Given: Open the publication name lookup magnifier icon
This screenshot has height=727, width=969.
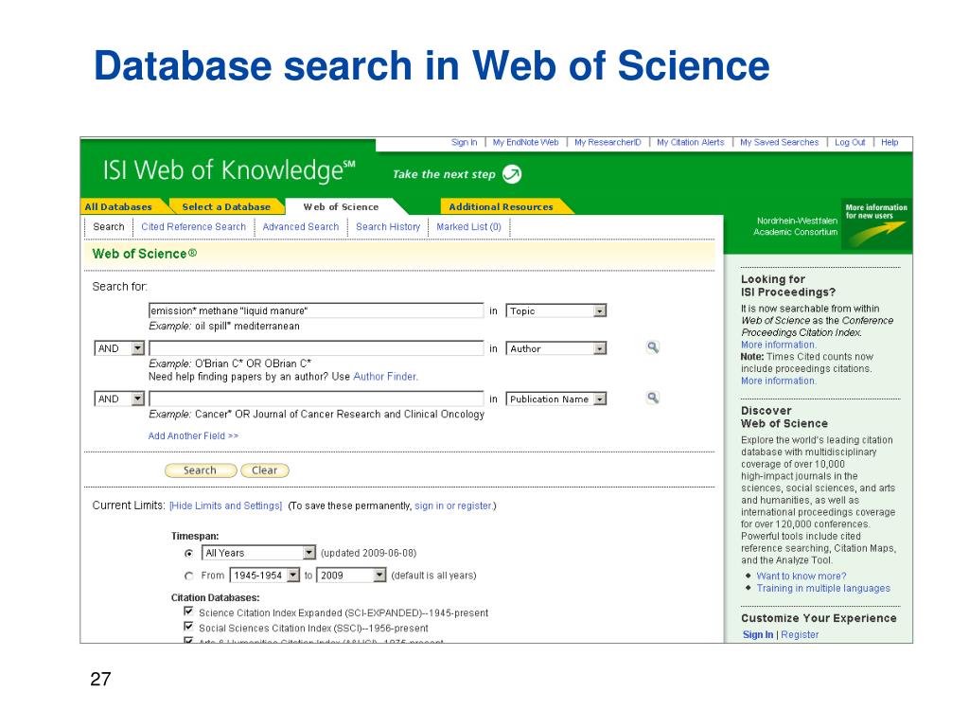Looking at the screenshot, I should click(x=653, y=399).
